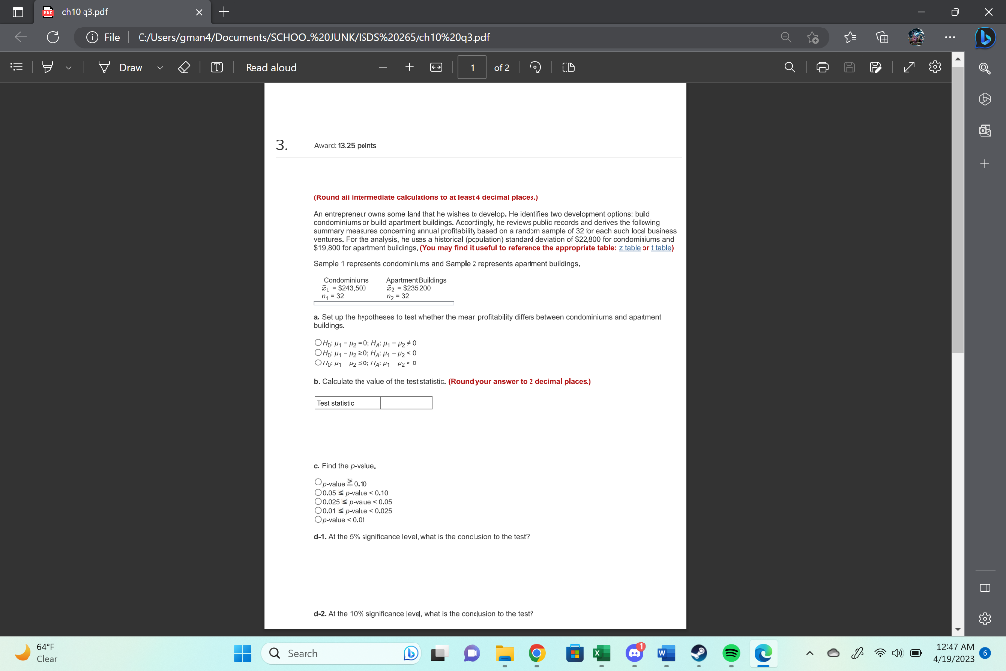Open the table of contents pane

(16, 67)
